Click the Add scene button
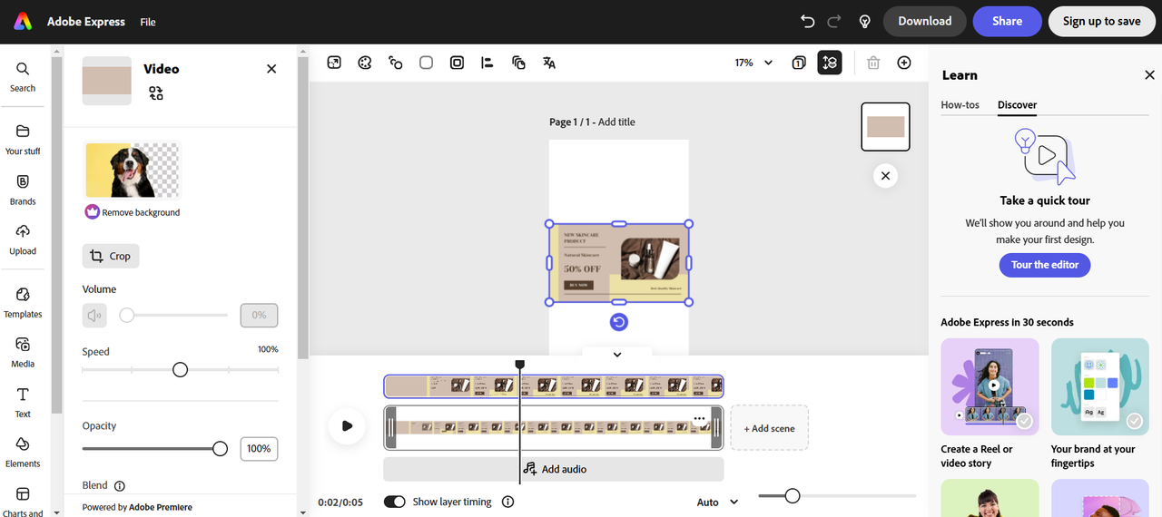The width and height of the screenshot is (1162, 517). [x=769, y=428]
